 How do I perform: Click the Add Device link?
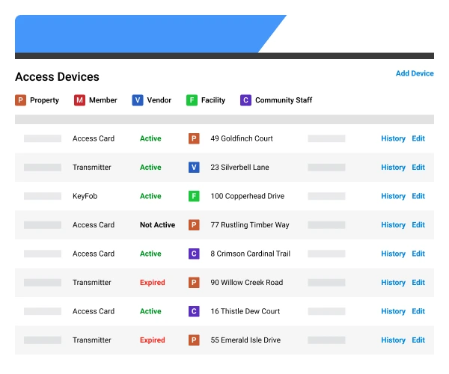[x=415, y=73]
